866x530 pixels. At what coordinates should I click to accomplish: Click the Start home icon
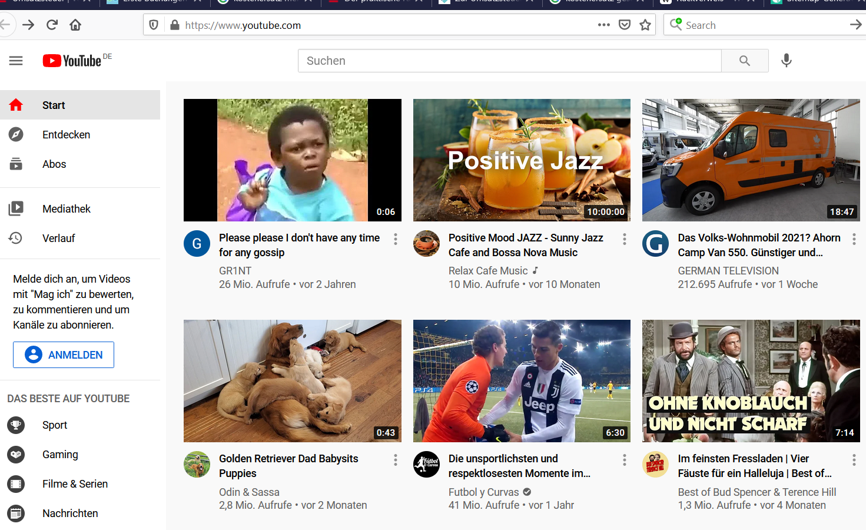(x=16, y=105)
